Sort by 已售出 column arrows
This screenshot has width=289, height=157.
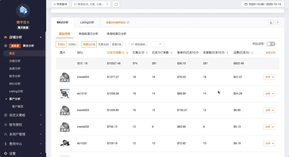tap(147, 53)
